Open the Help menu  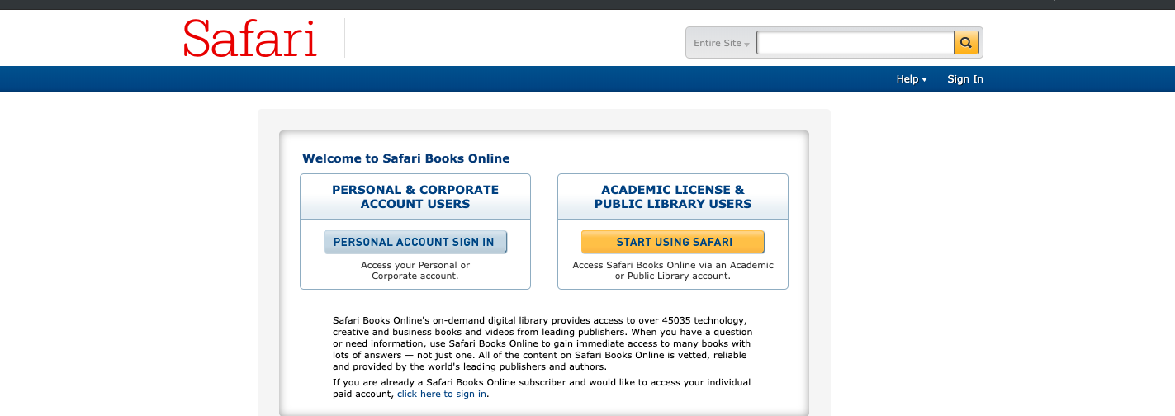tap(907, 79)
